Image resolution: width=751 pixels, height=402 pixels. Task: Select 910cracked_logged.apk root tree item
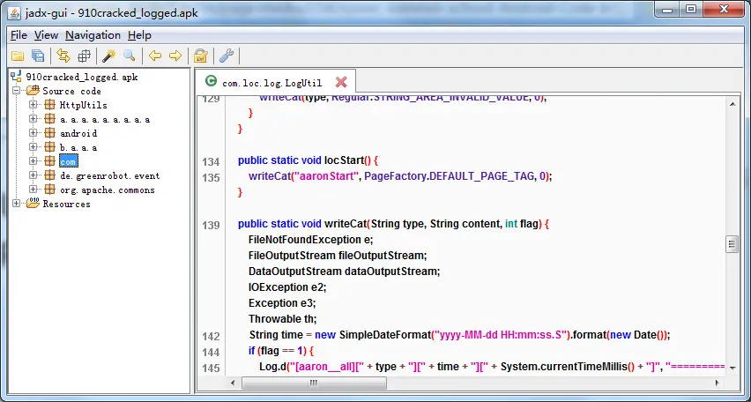(x=82, y=77)
